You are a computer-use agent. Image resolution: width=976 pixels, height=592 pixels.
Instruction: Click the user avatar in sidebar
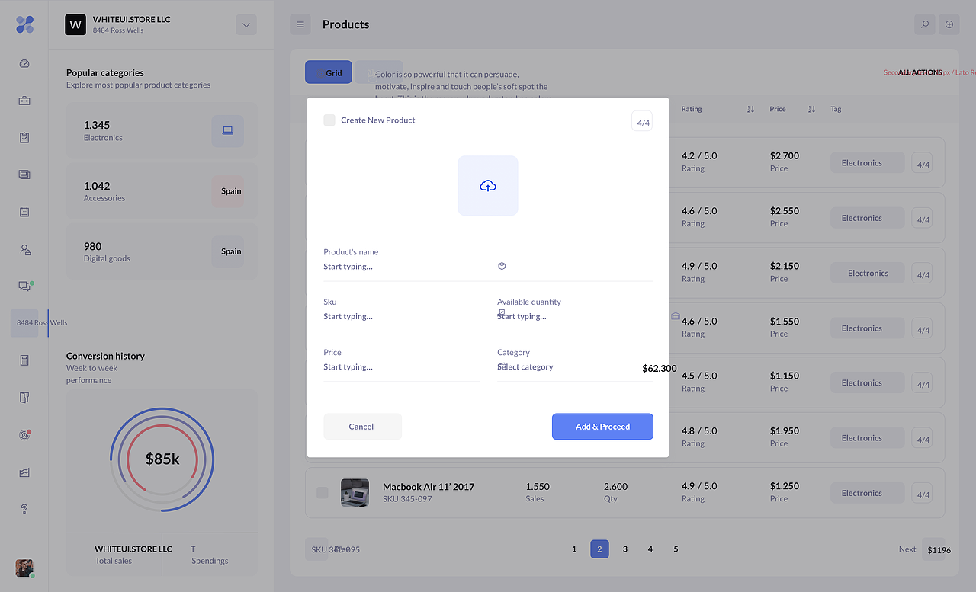pos(24,568)
